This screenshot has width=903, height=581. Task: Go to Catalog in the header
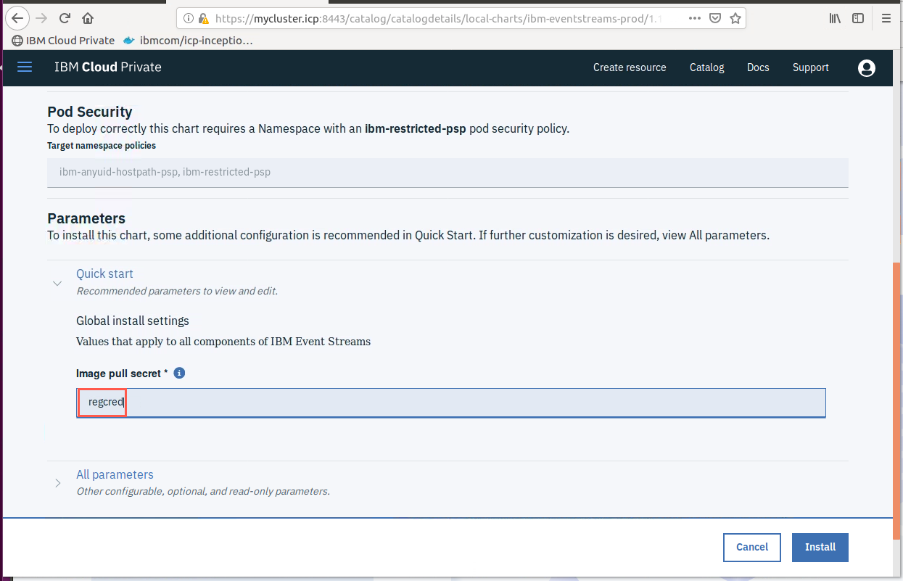tap(707, 67)
